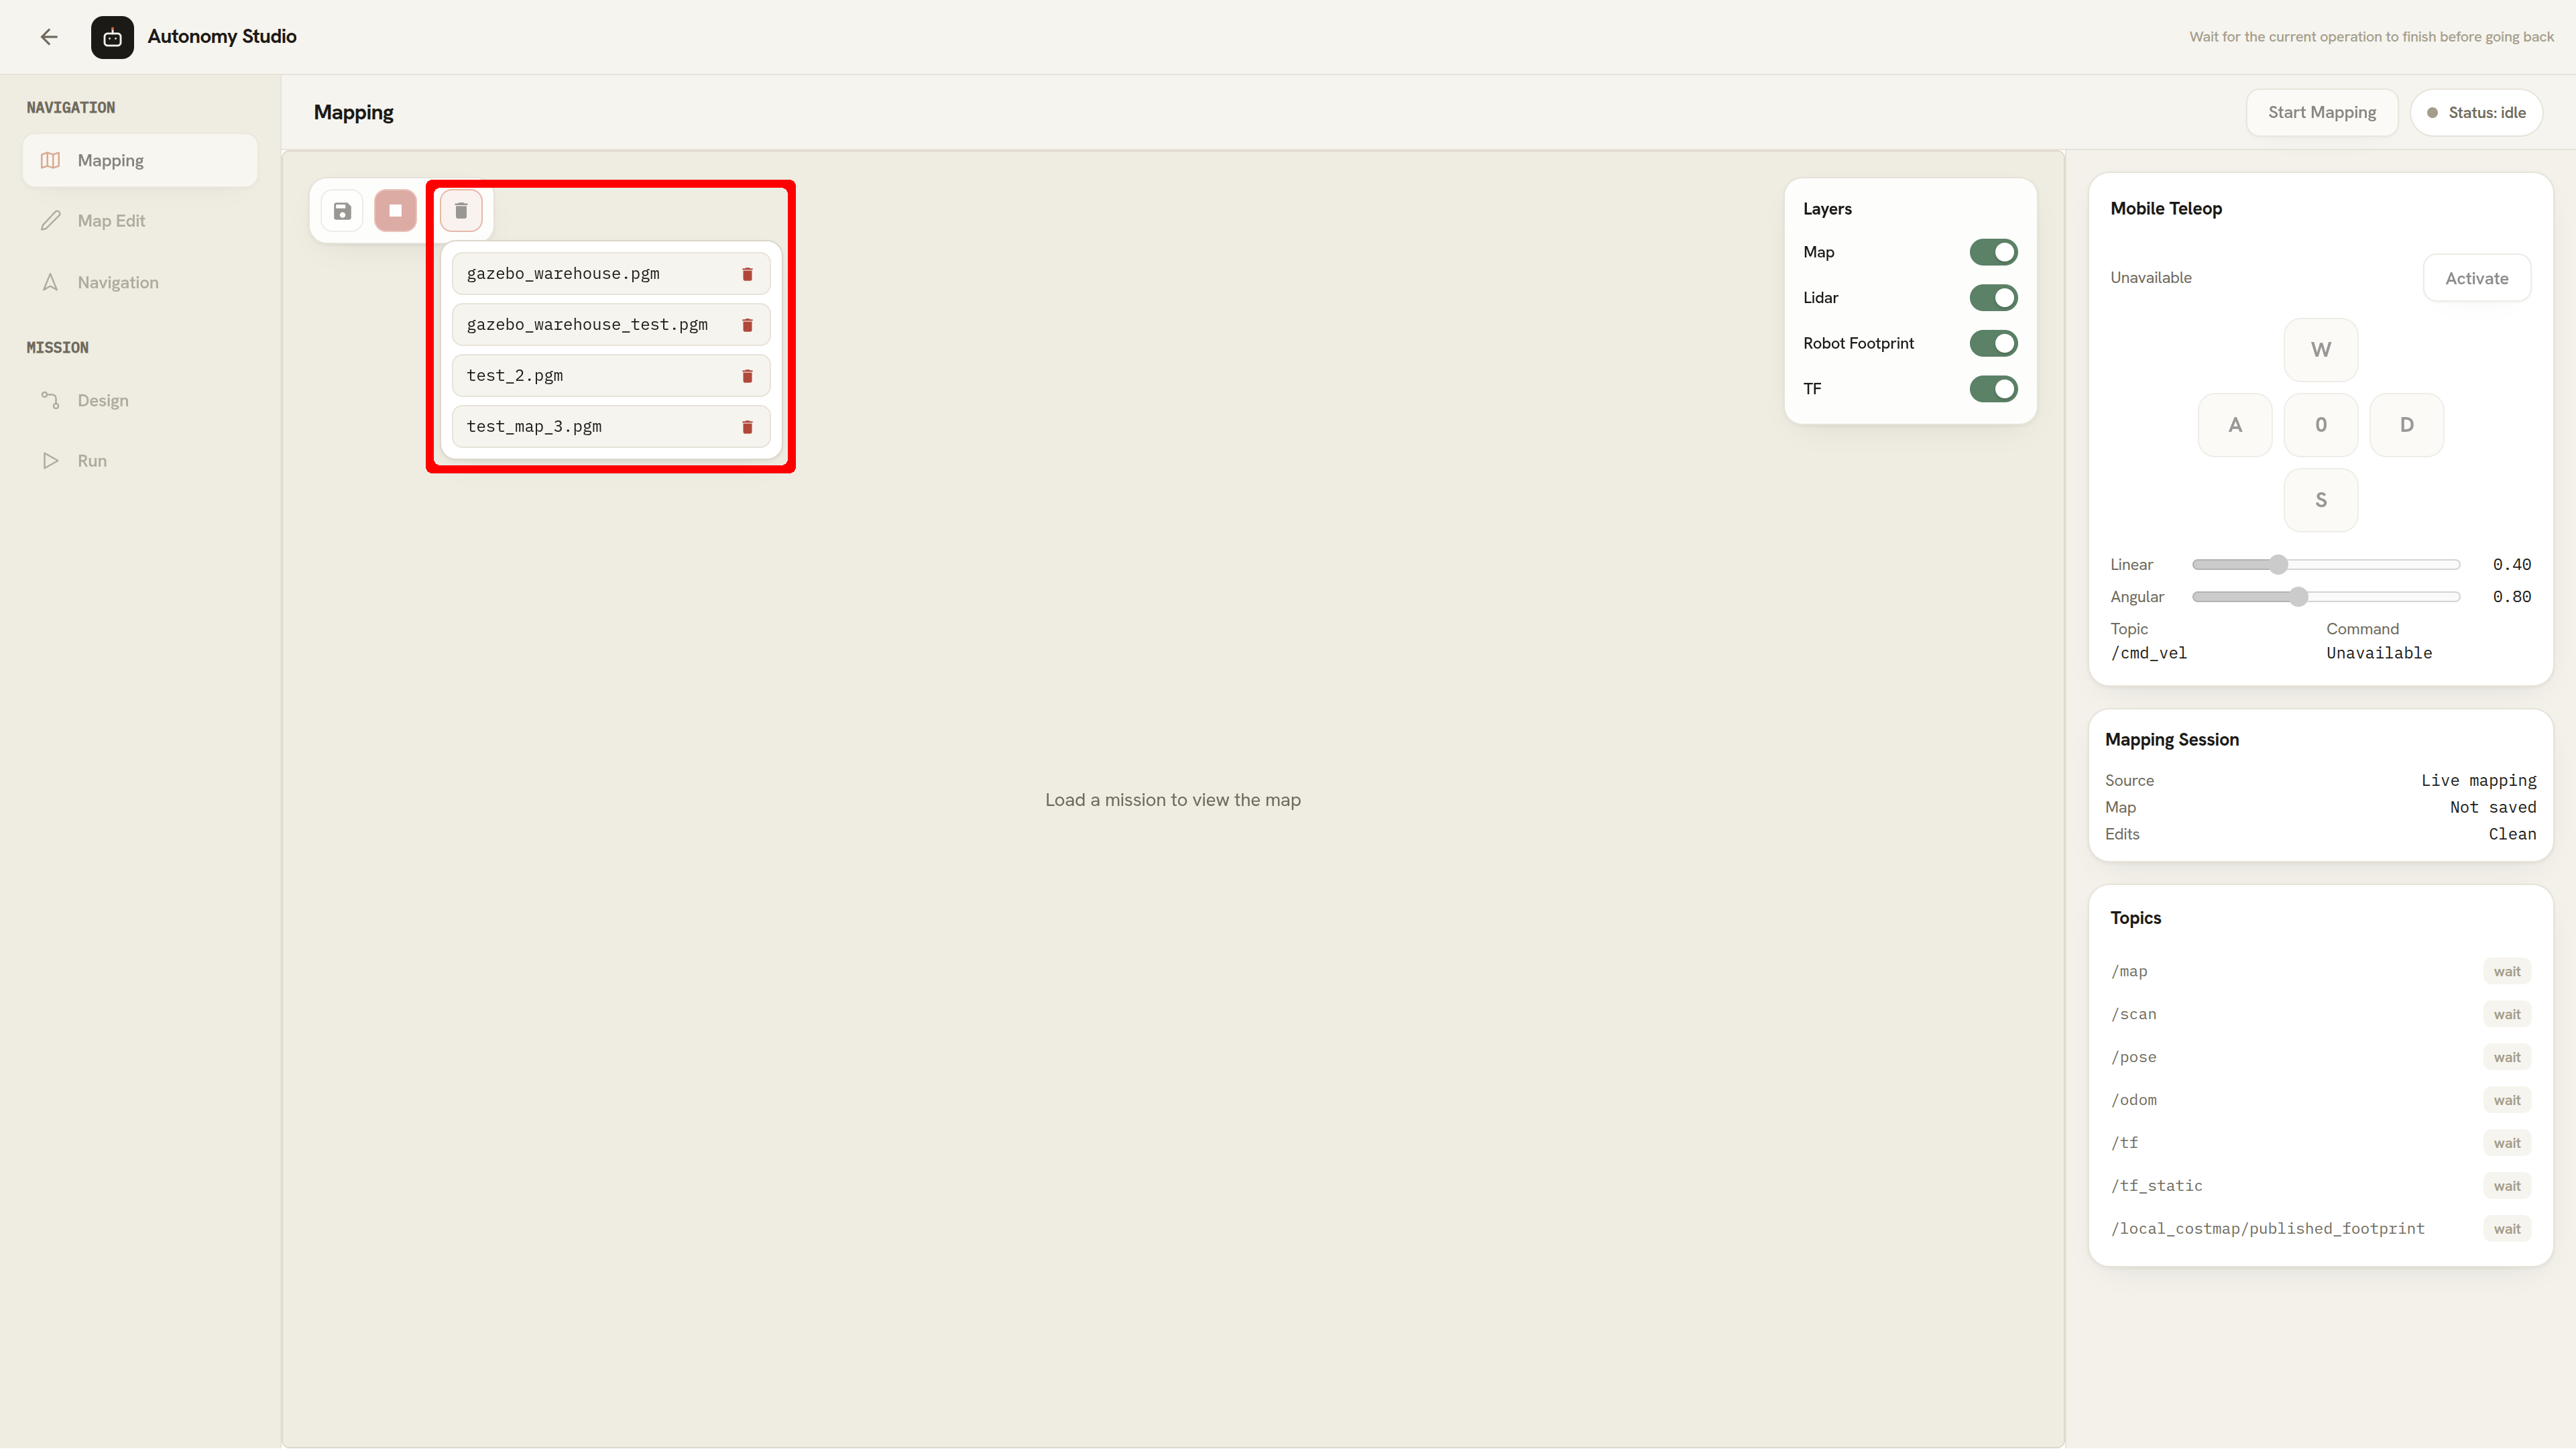Select test_2.pgm file name
This screenshot has width=2576, height=1449.
pos(515,376)
